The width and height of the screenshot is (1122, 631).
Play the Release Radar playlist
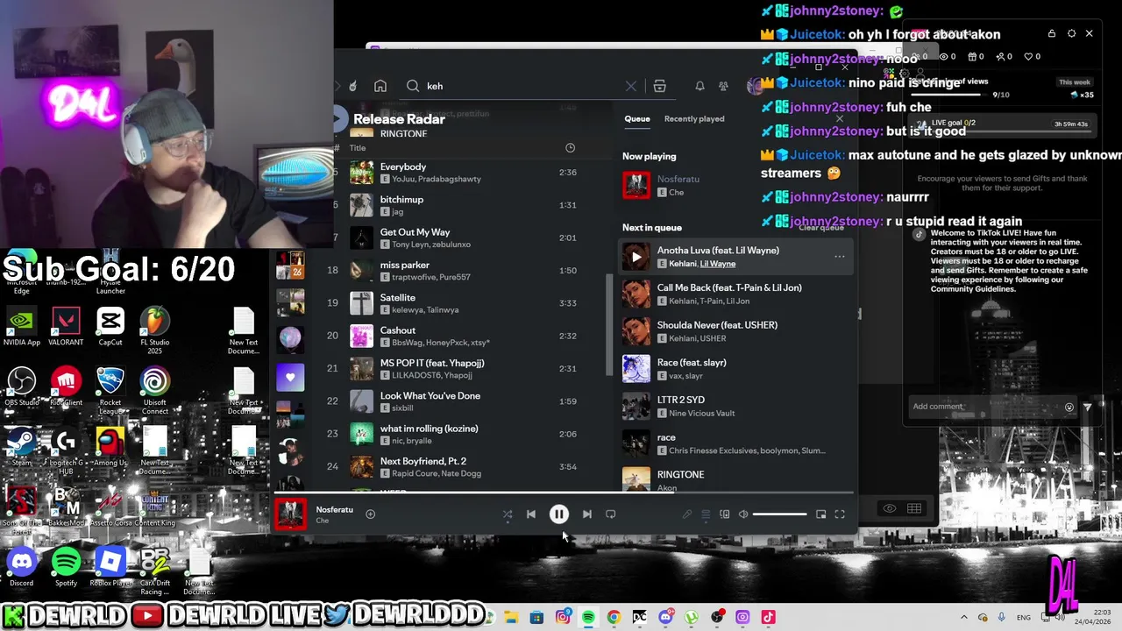[339, 118]
